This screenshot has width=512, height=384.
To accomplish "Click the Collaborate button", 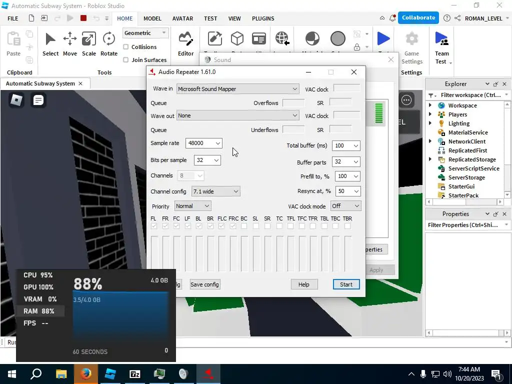I will tap(418, 18).
